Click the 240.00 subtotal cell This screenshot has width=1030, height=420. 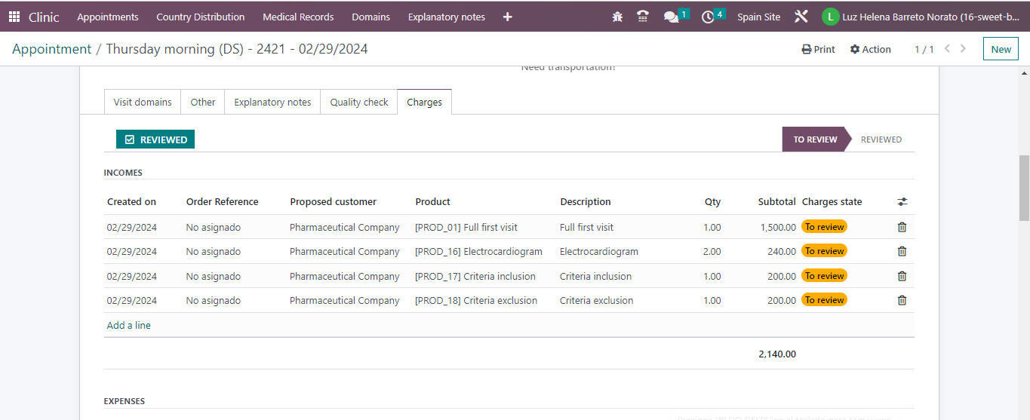point(782,251)
